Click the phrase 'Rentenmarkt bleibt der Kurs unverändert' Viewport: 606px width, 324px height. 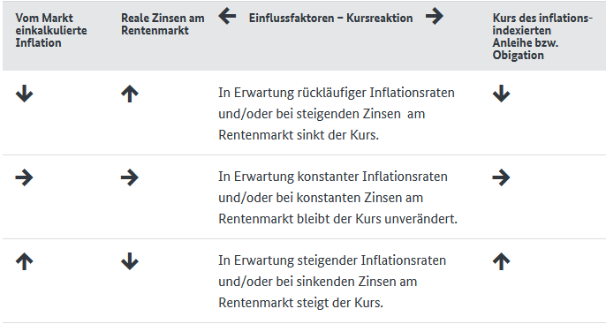(337, 219)
